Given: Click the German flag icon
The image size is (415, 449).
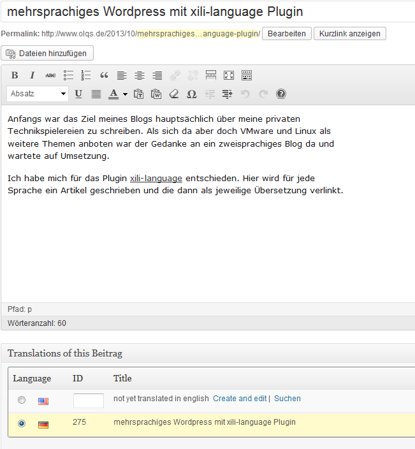Looking at the screenshot, I should 43,425.
